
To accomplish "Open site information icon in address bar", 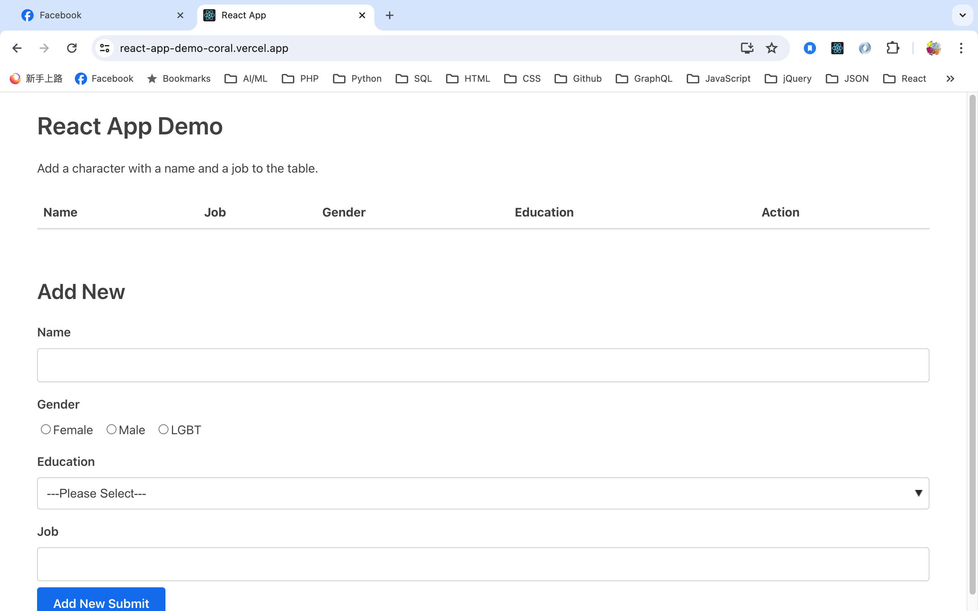I will point(105,48).
